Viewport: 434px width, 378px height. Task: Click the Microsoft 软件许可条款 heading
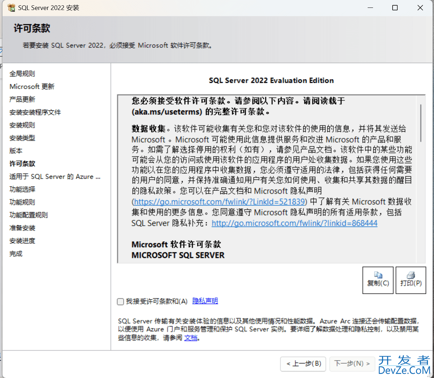(x=176, y=245)
